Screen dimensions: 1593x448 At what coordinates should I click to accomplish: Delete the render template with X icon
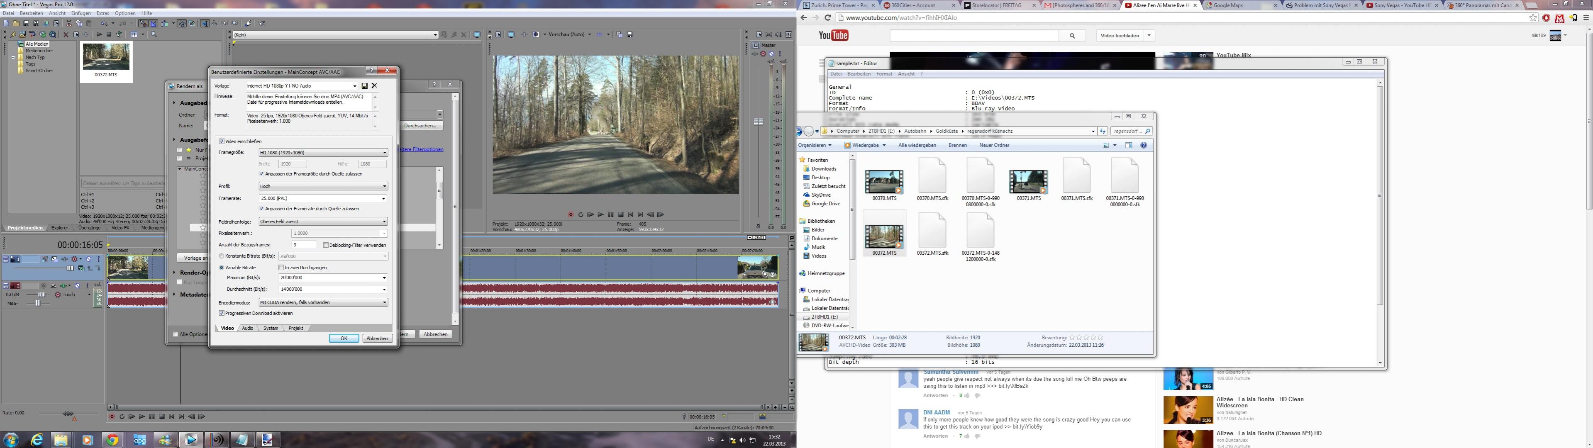(x=374, y=86)
